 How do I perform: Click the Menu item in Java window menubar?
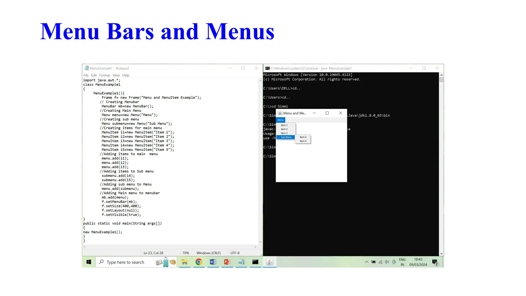280,120
